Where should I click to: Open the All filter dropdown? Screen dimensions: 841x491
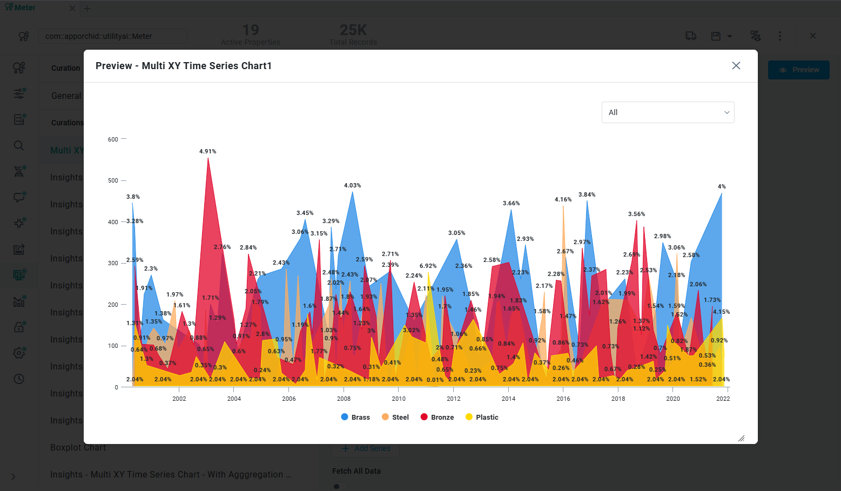(668, 112)
